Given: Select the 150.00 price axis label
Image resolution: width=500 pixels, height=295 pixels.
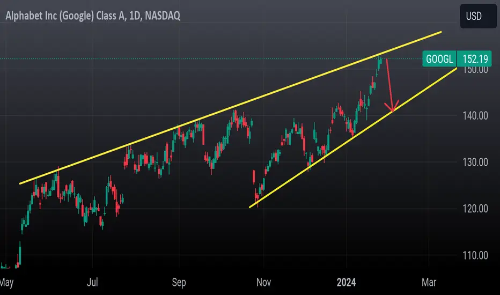Looking at the screenshot, I should [475, 70].
